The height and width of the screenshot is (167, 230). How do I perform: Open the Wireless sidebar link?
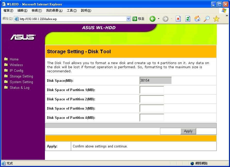[x=16, y=65]
